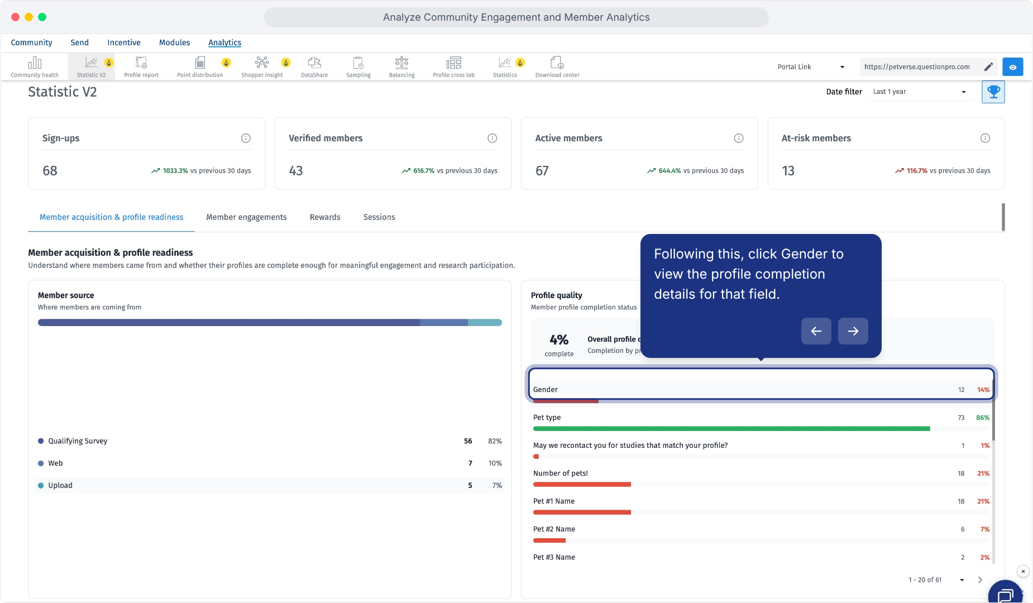The width and height of the screenshot is (1033, 603).
Task: Open the Send menu
Action: (x=79, y=42)
